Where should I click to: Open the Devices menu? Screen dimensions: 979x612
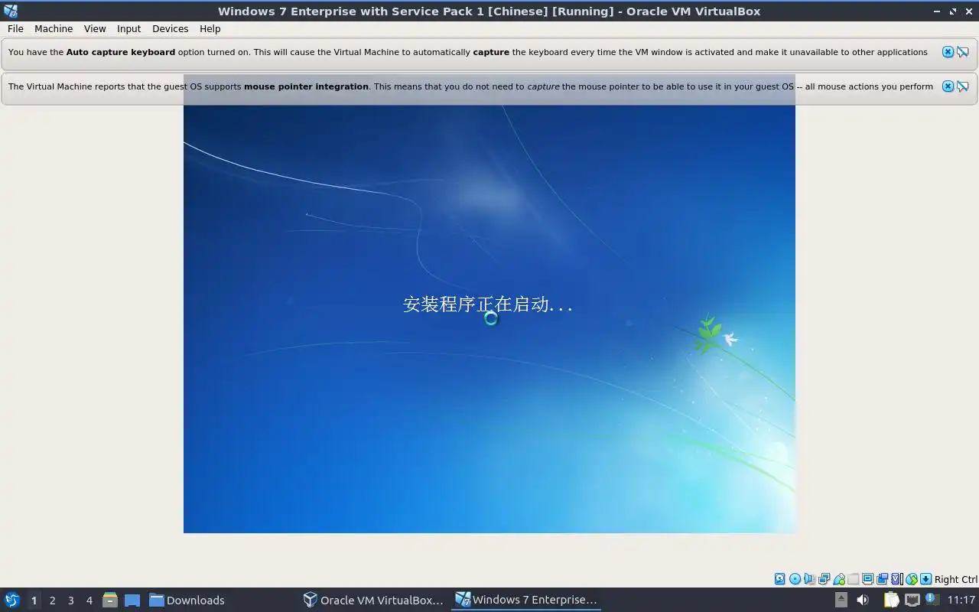point(170,28)
